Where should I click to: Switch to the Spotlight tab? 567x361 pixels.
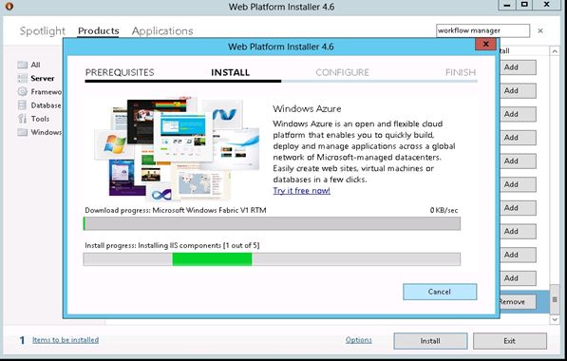[43, 31]
